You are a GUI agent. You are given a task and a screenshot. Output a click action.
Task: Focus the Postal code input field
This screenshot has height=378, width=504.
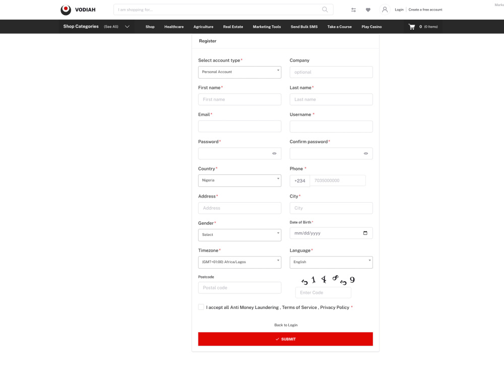click(x=239, y=288)
